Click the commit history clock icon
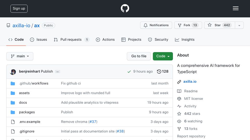The image size is (250, 140). point(159,72)
